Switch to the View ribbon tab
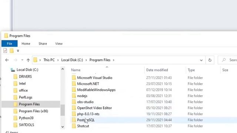 pyautogui.click(x=59, y=44)
